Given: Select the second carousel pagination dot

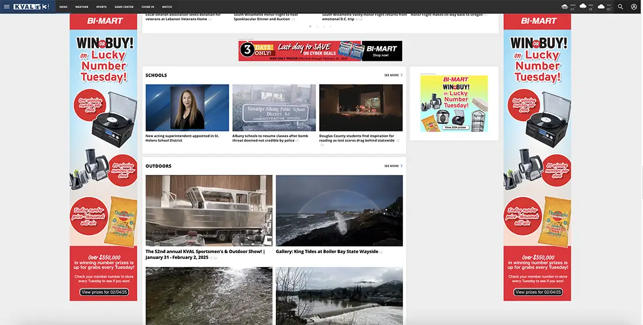Looking at the screenshot, I should coord(317,26).
